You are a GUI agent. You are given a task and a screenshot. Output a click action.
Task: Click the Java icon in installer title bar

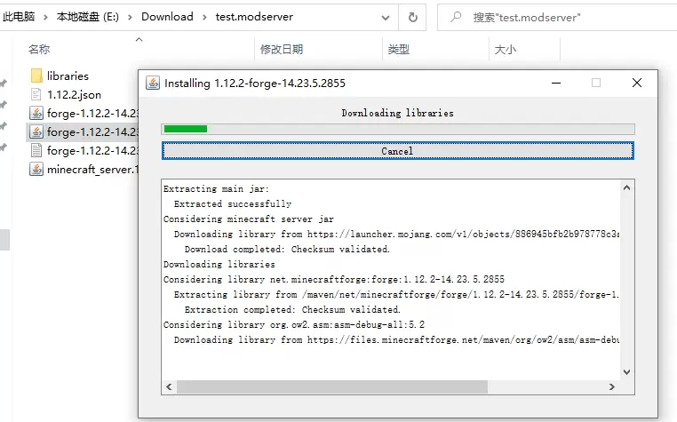[153, 83]
